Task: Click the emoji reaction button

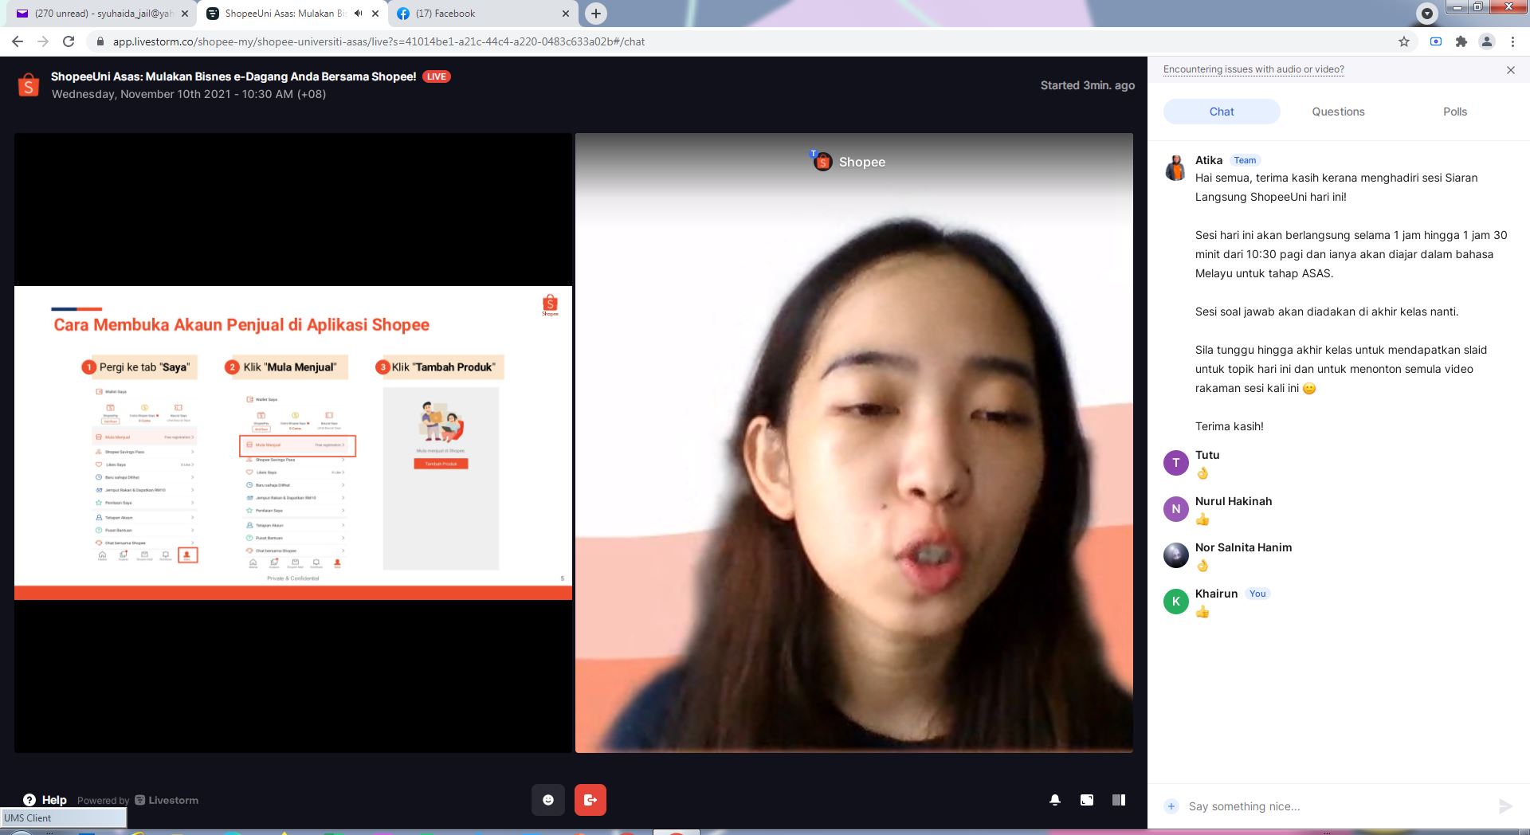Action: (x=547, y=800)
